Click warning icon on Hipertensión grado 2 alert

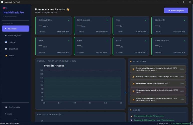click(x=133, y=91)
